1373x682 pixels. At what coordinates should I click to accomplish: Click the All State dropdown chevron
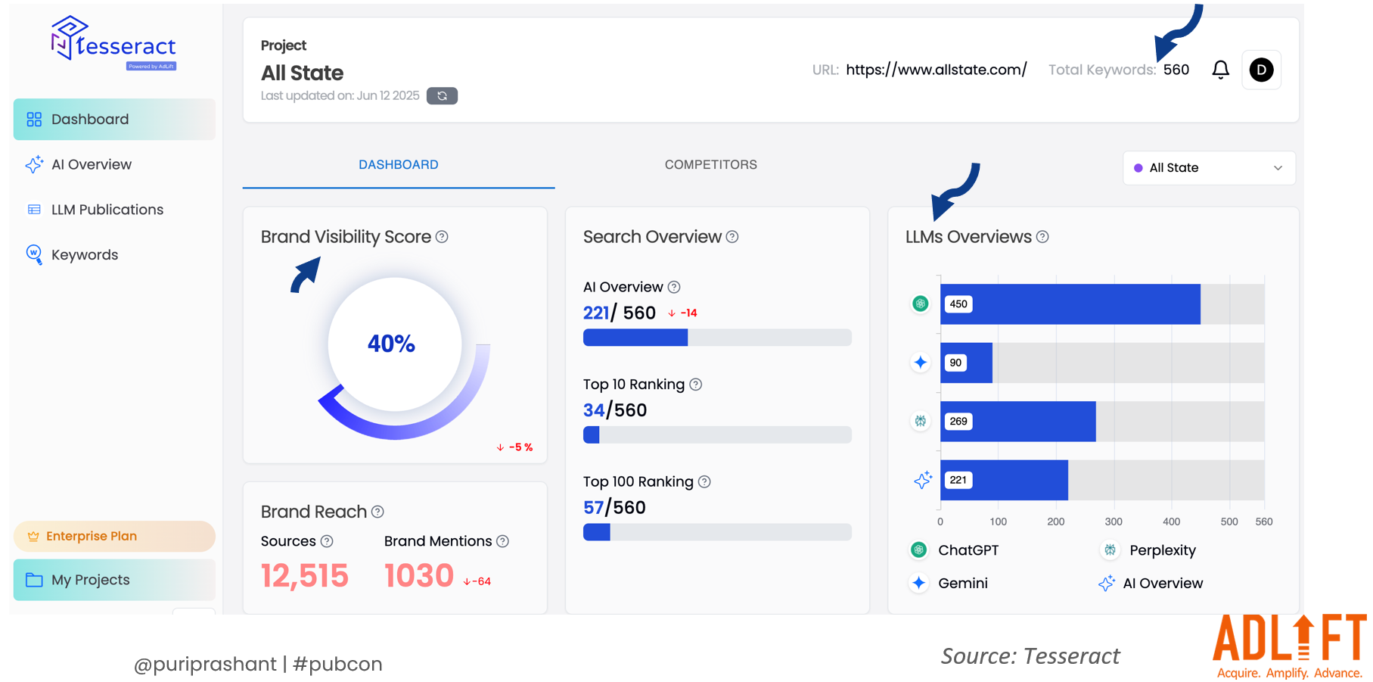pyautogui.click(x=1278, y=168)
